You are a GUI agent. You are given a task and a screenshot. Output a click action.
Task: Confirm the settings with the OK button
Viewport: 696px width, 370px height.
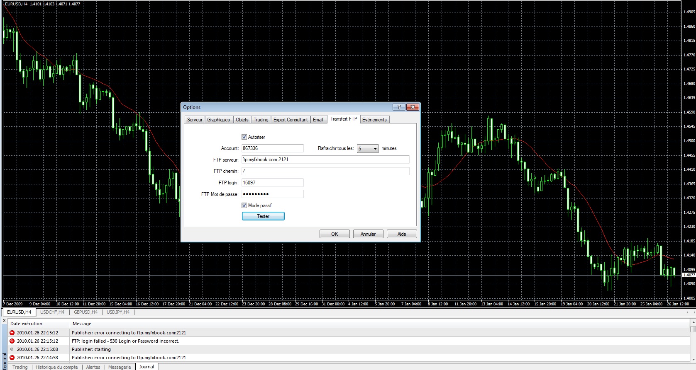pyautogui.click(x=335, y=234)
